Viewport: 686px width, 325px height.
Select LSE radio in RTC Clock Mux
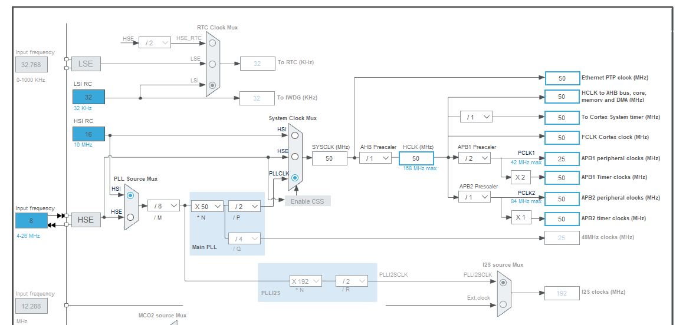coord(212,64)
